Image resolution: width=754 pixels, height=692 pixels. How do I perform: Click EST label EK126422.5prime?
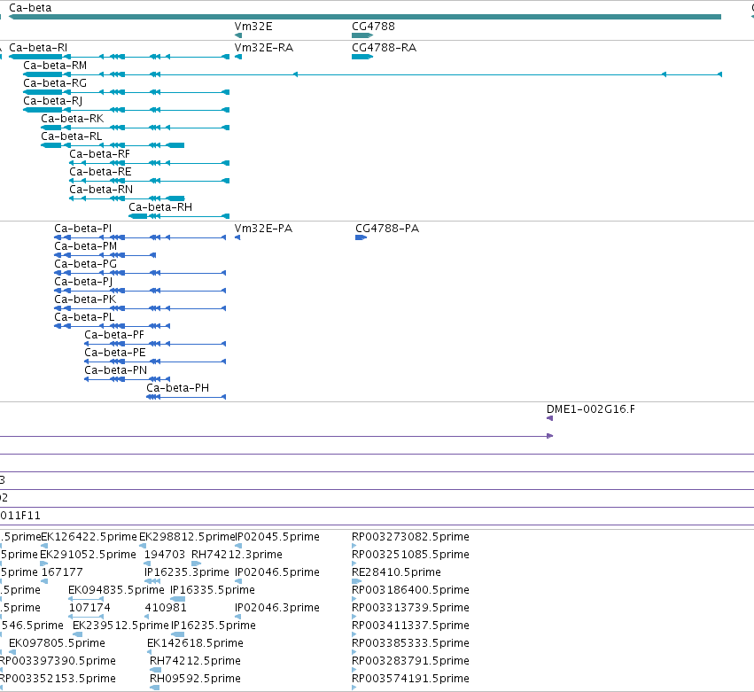(89, 537)
